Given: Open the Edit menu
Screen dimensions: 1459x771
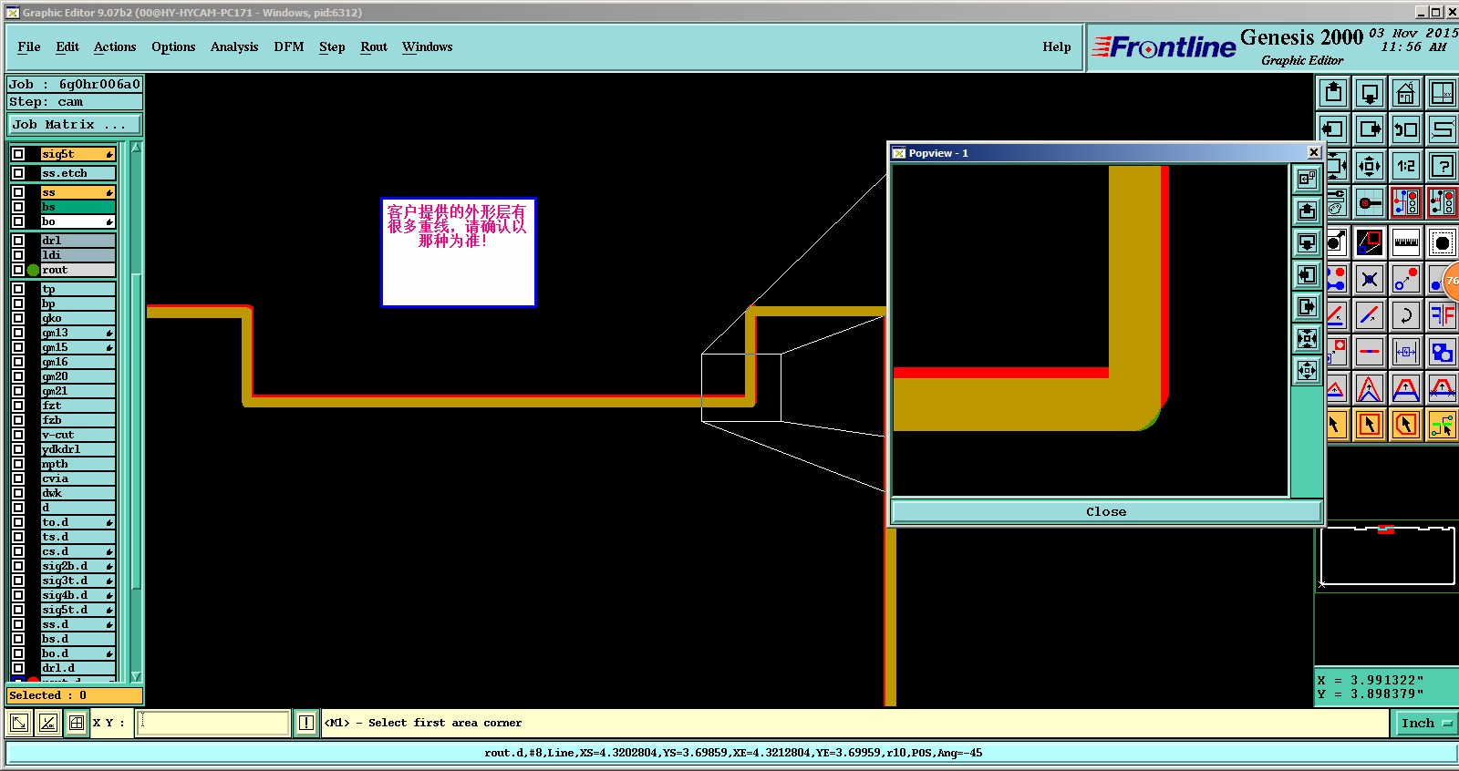Looking at the screenshot, I should [x=67, y=46].
